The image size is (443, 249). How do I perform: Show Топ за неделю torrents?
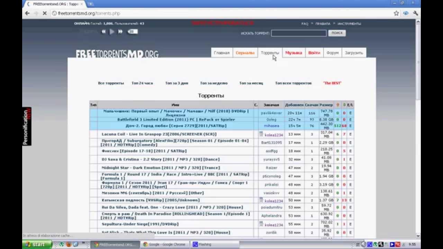tap(214, 83)
